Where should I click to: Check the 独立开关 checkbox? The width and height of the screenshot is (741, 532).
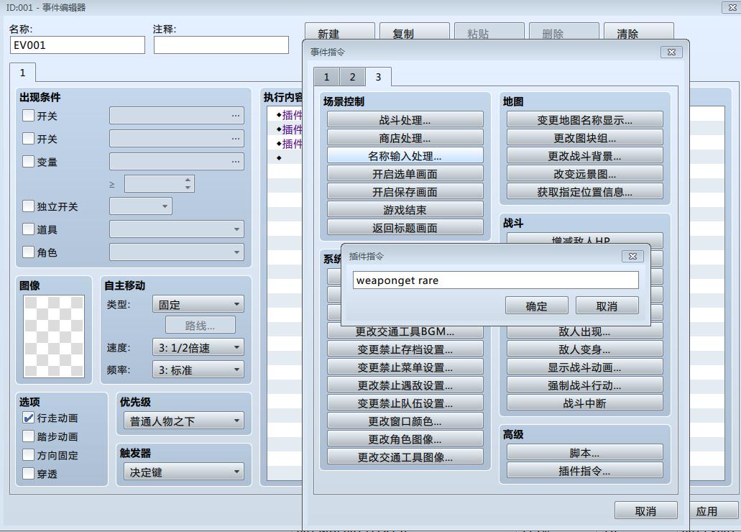point(28,206)
